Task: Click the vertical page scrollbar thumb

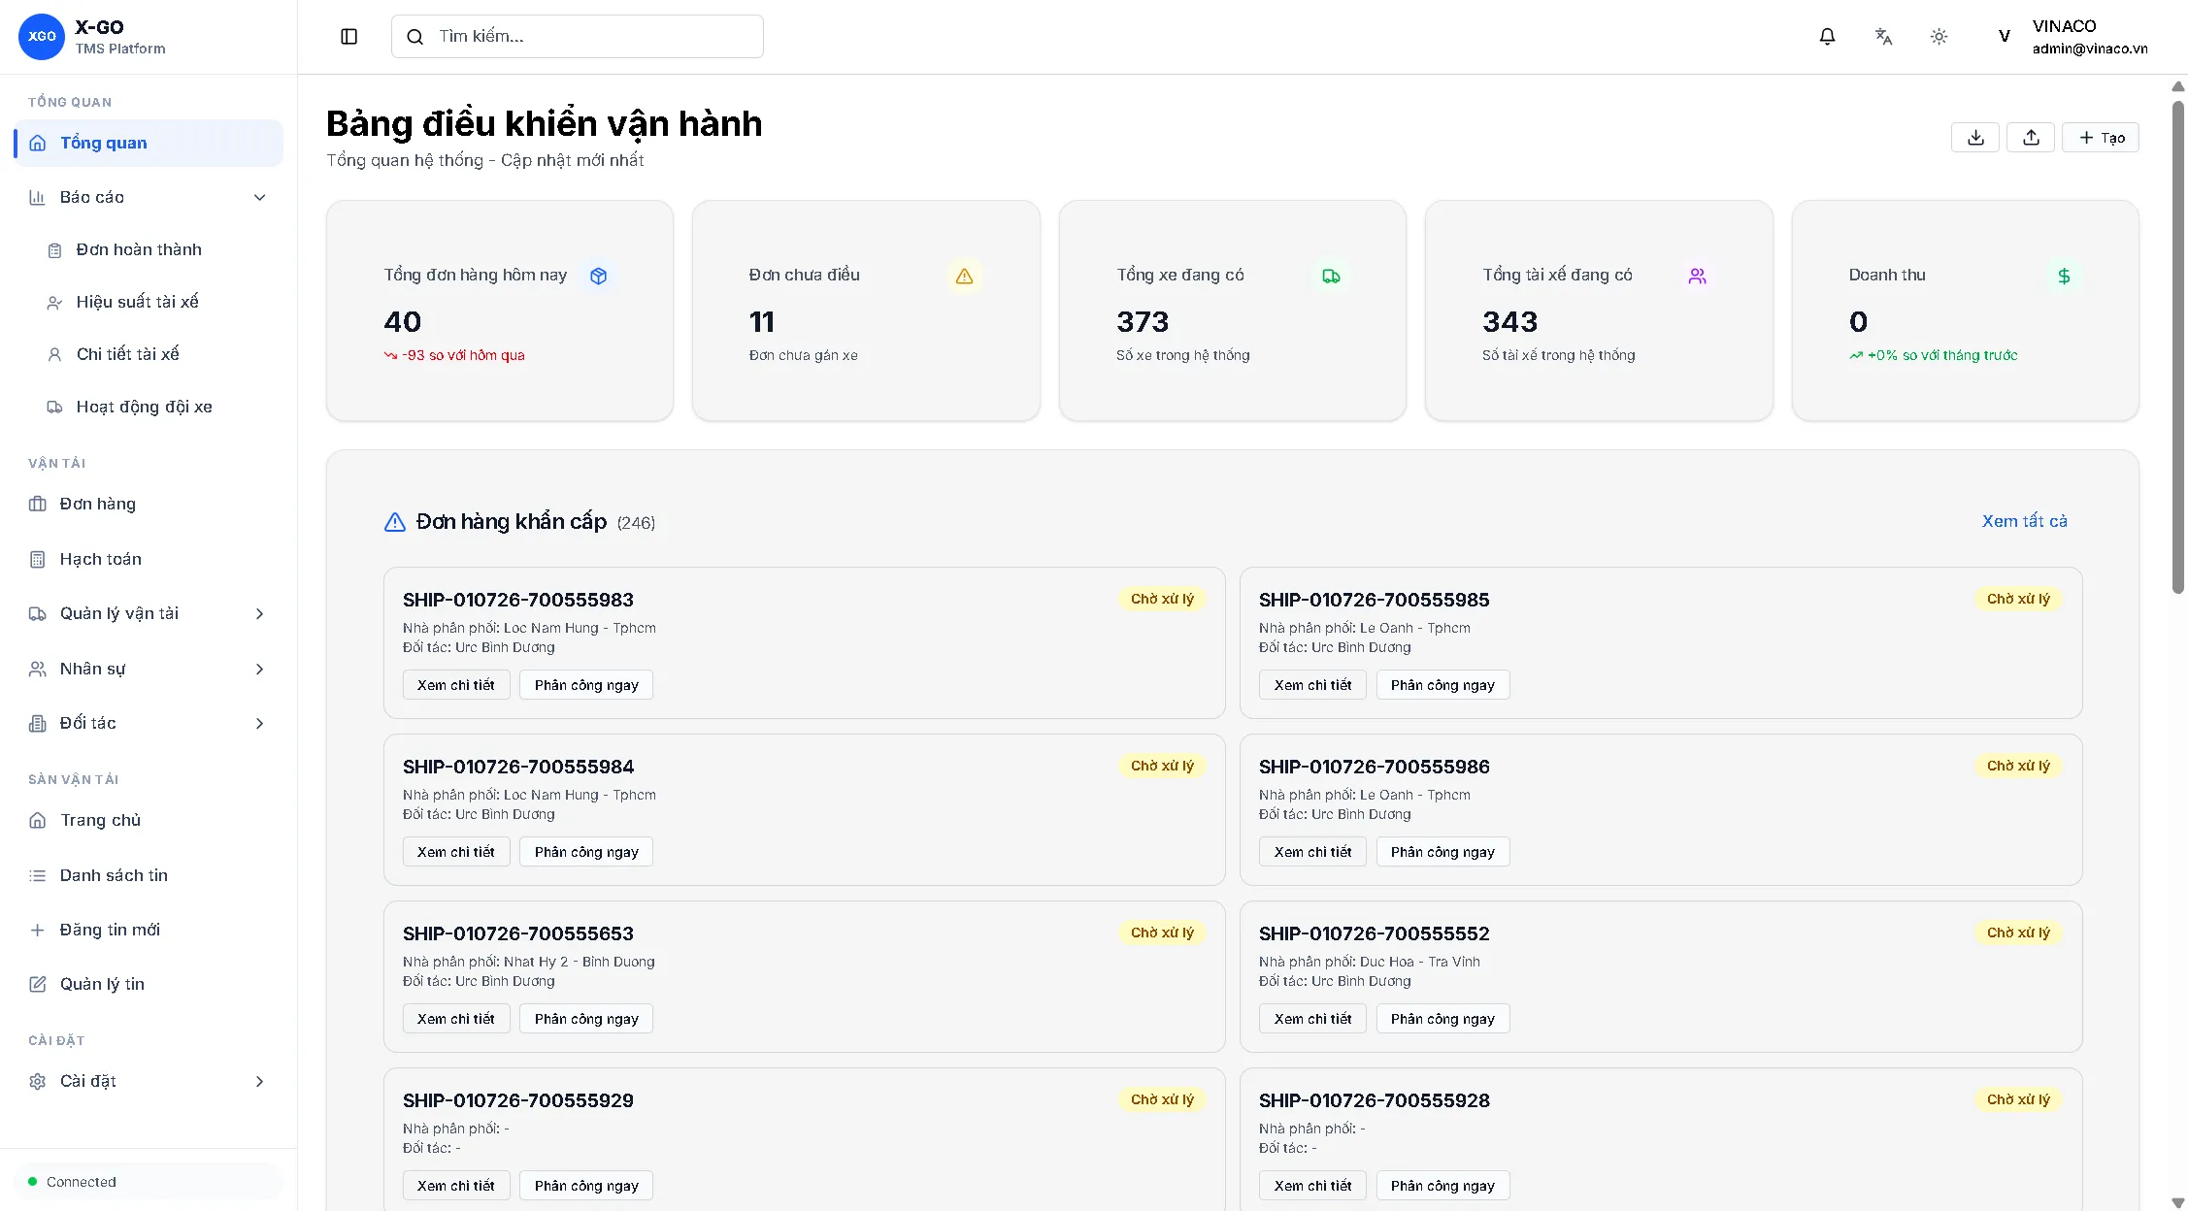Action: (2178, 346)
